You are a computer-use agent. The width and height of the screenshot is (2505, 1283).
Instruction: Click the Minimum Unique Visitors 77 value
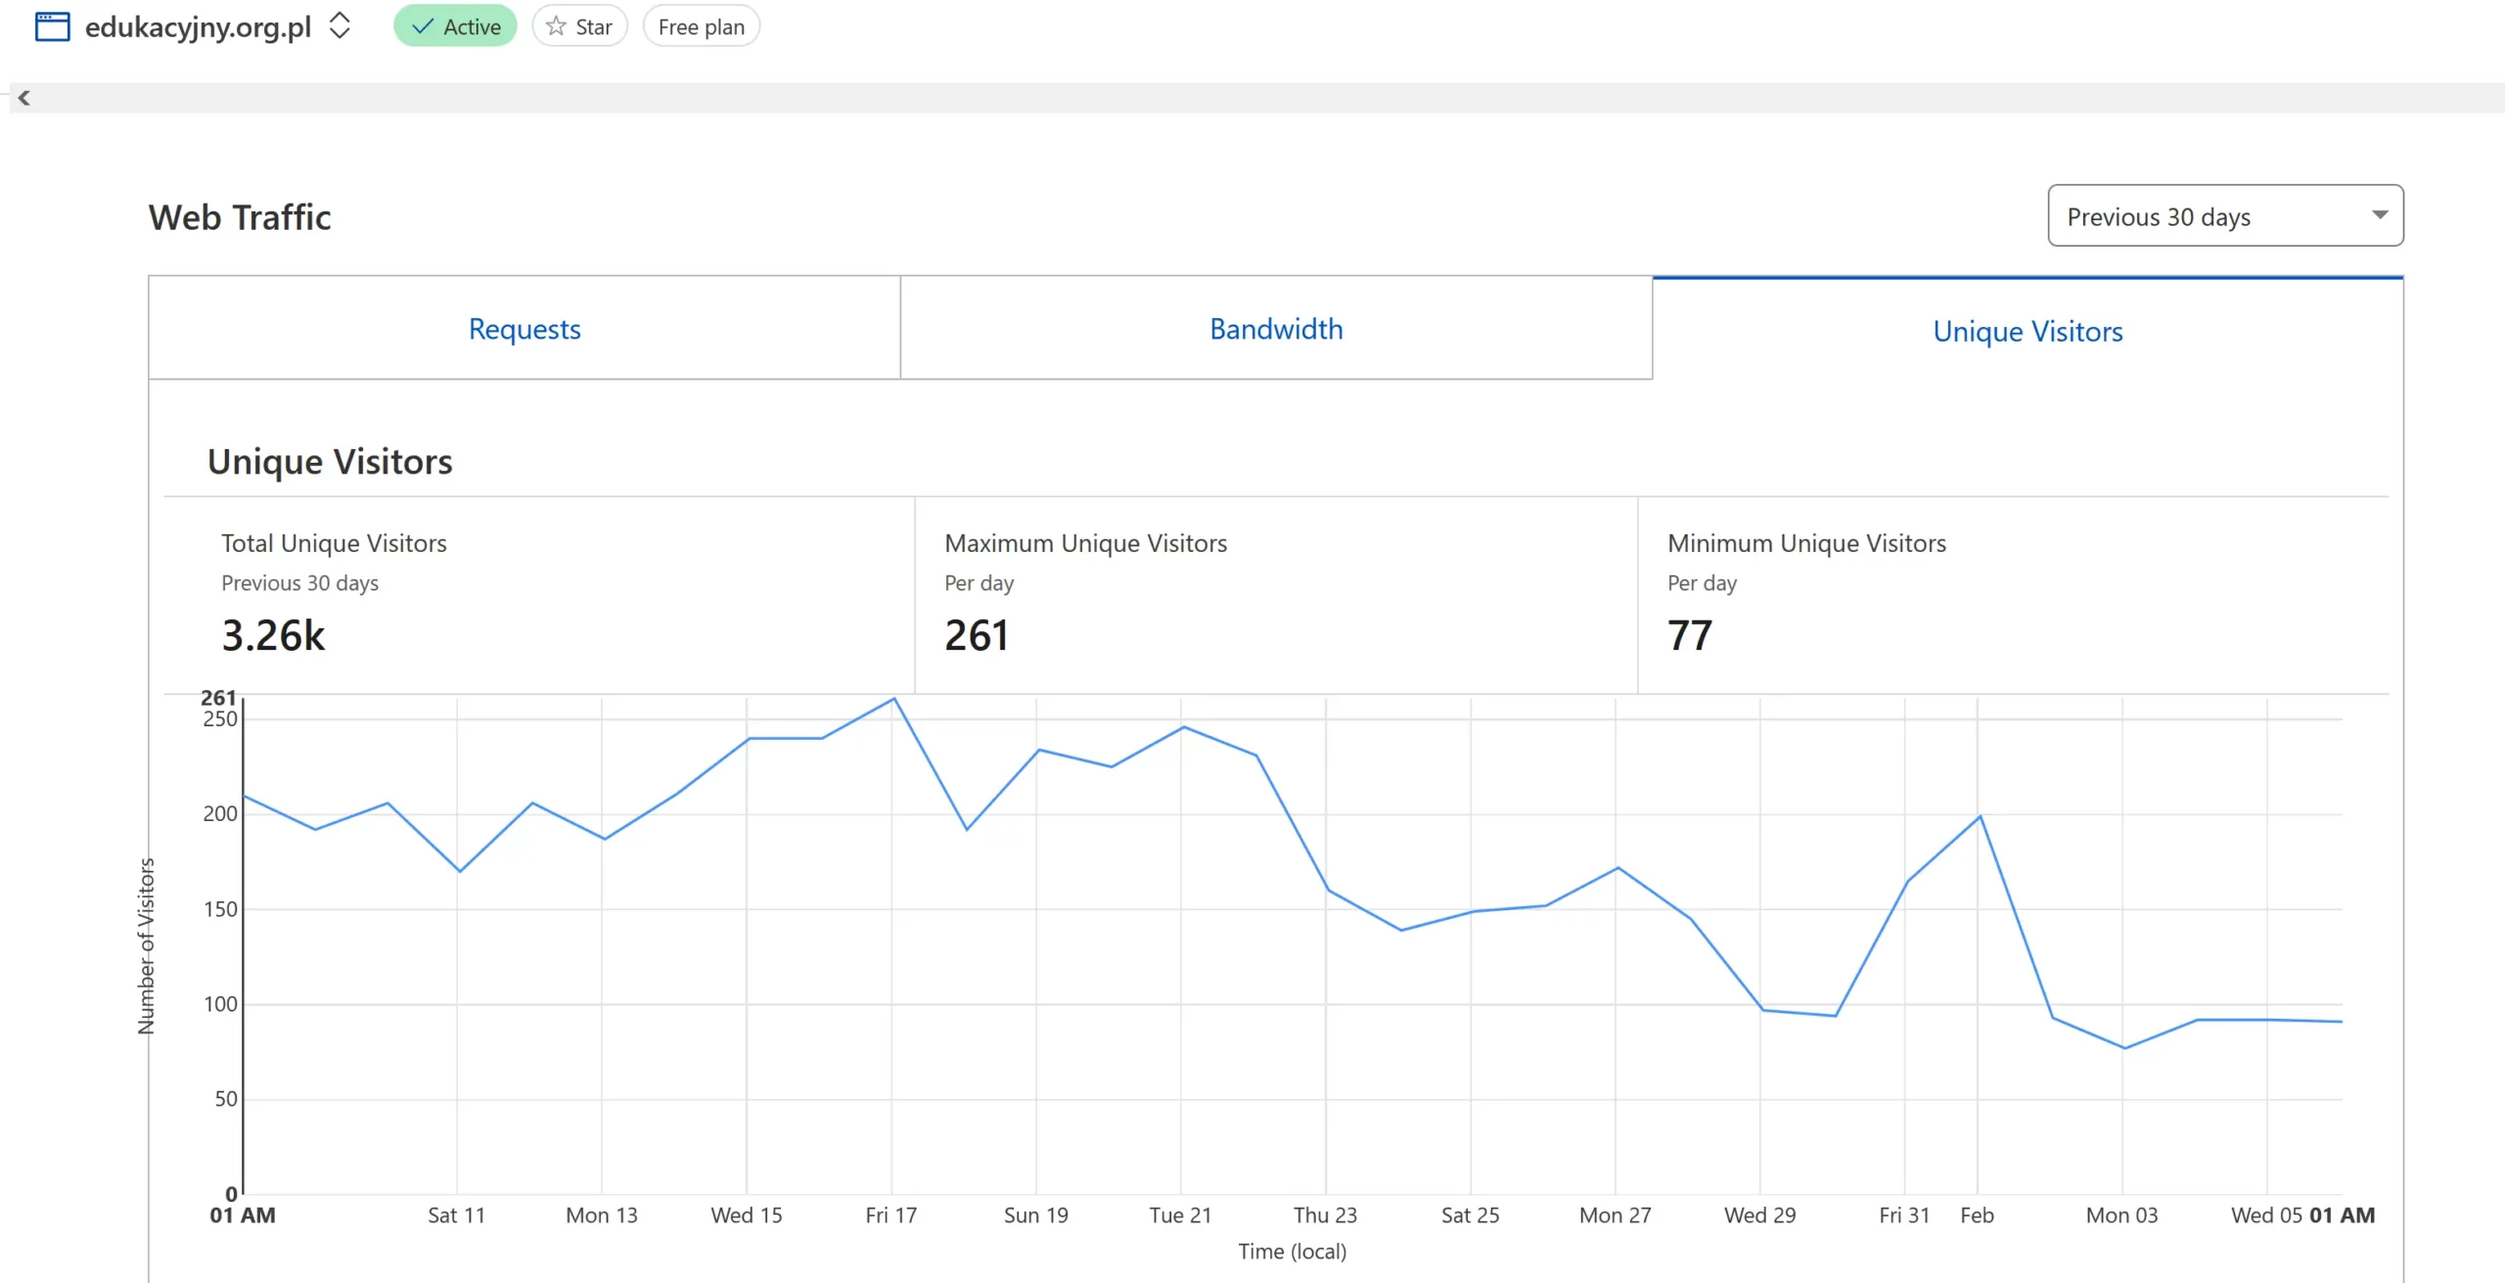click(1690, 635)
